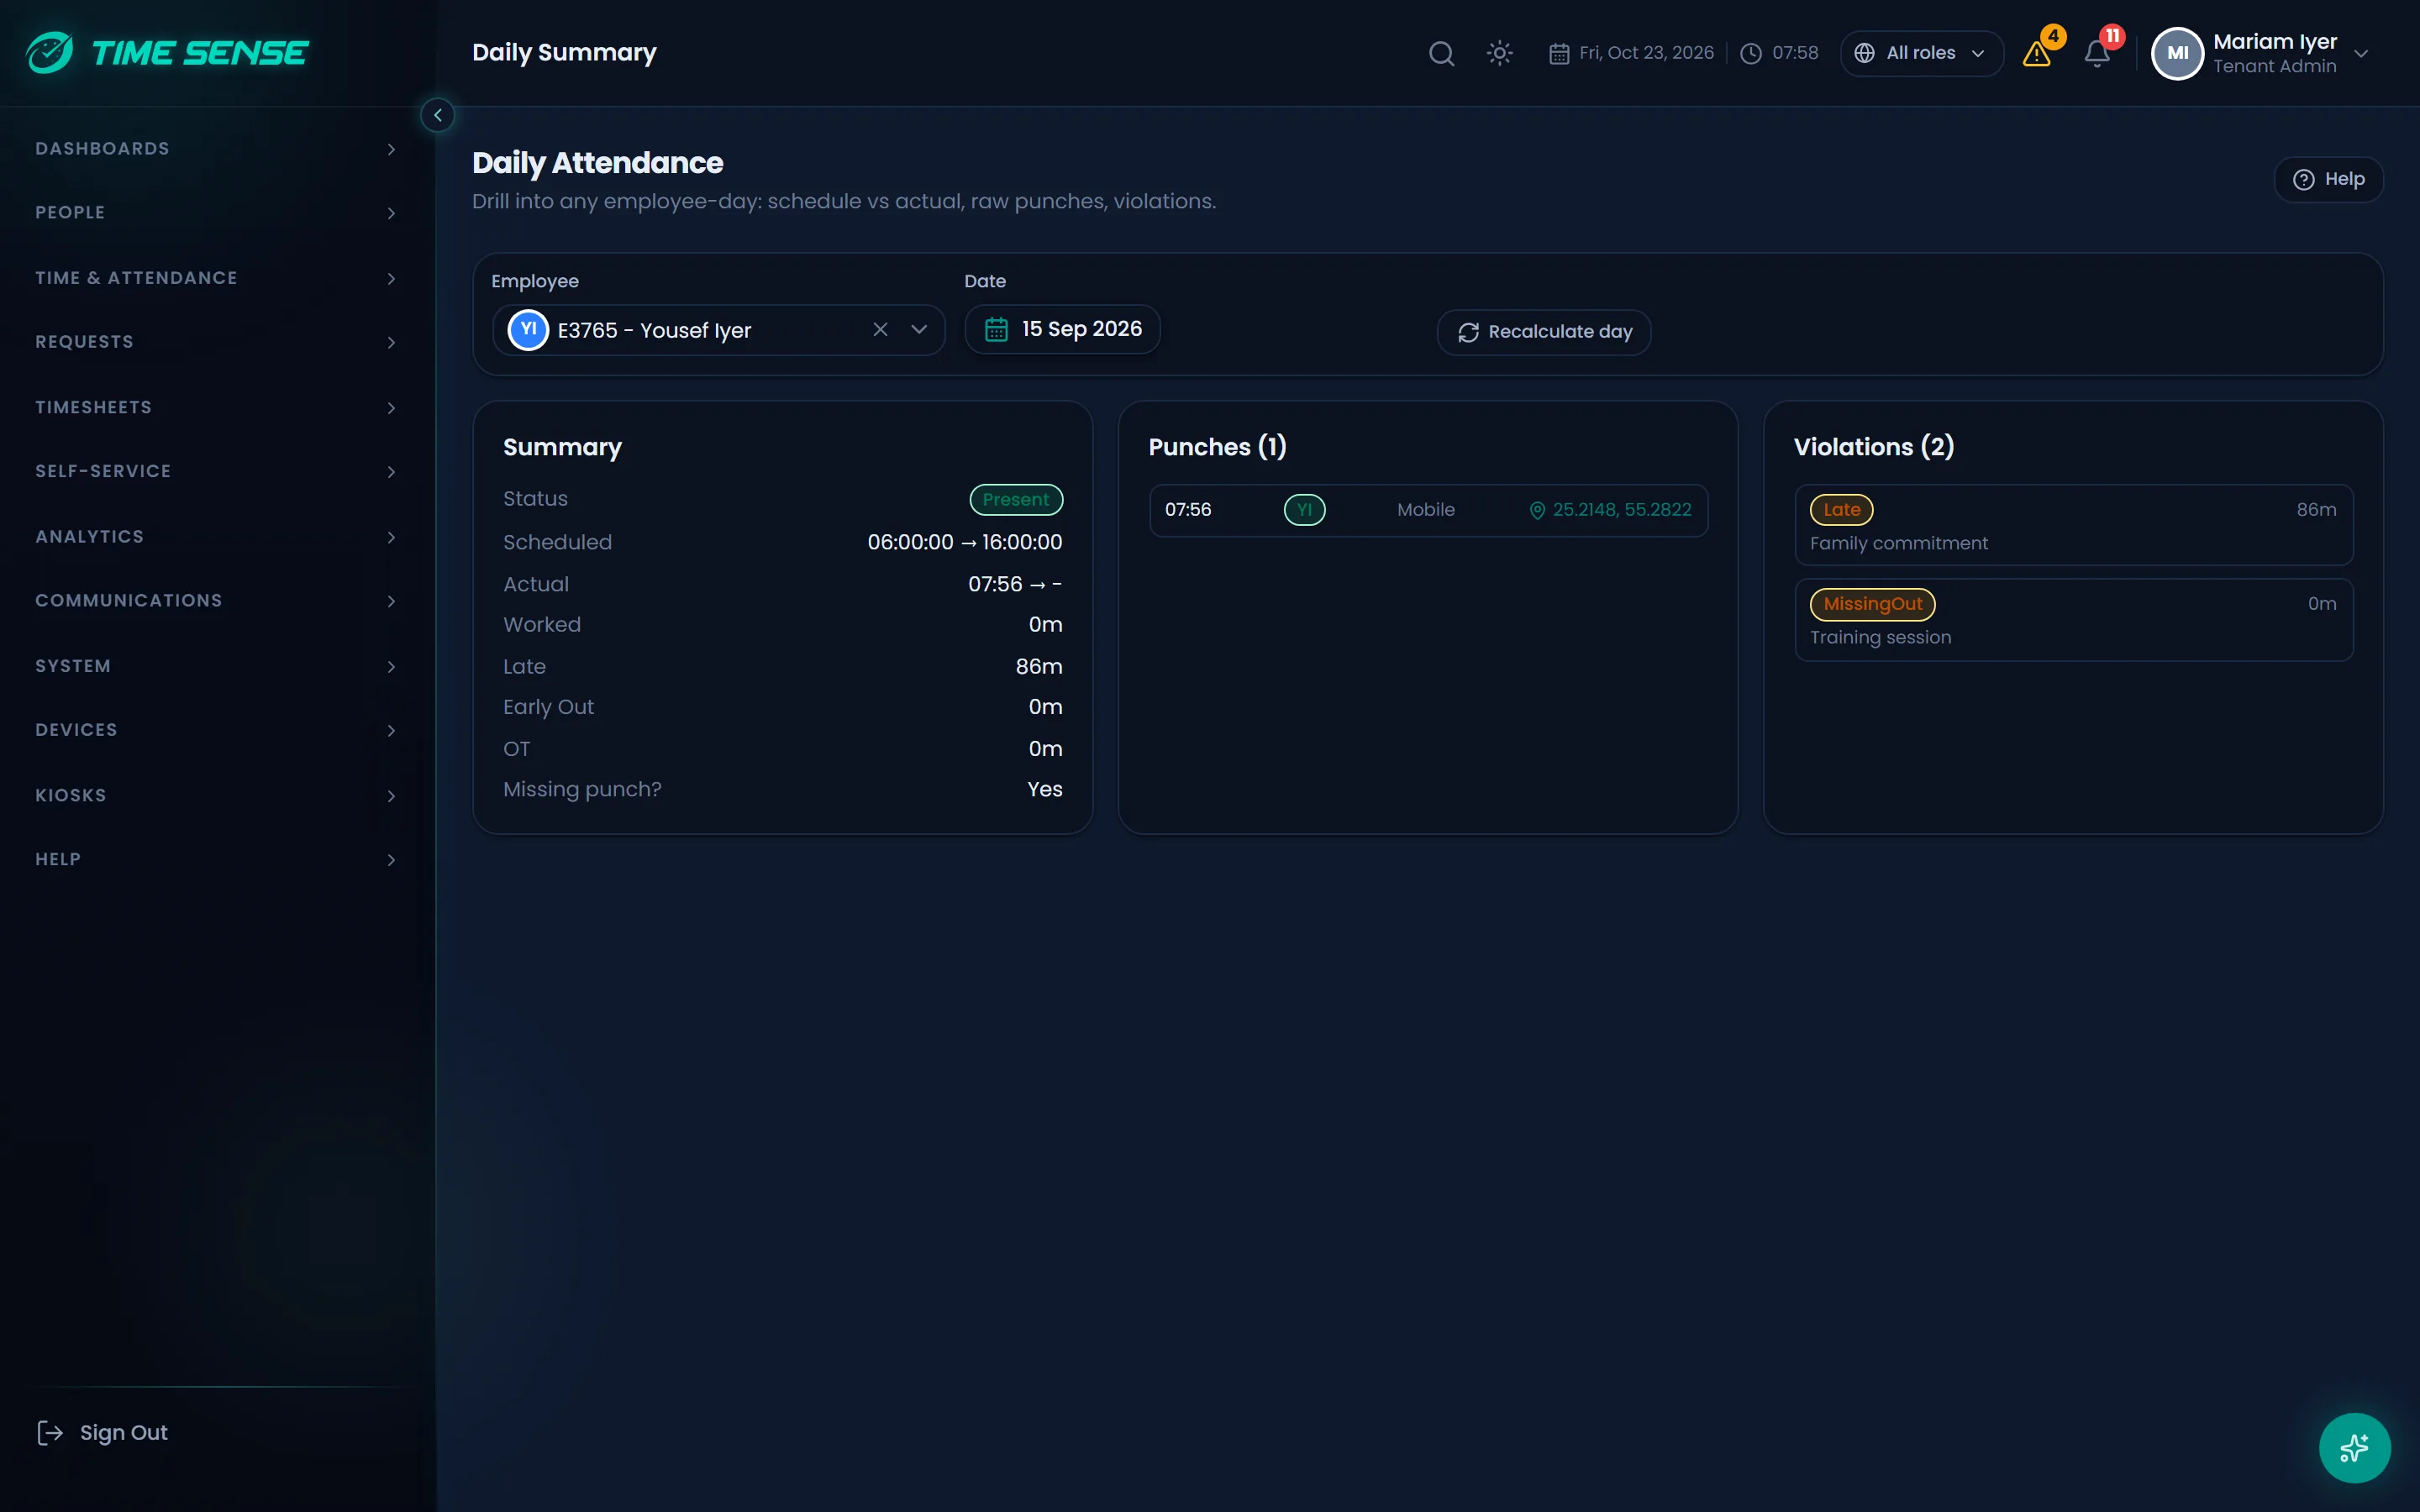
Task: Expand the System menu section
Action: point(217,666)
